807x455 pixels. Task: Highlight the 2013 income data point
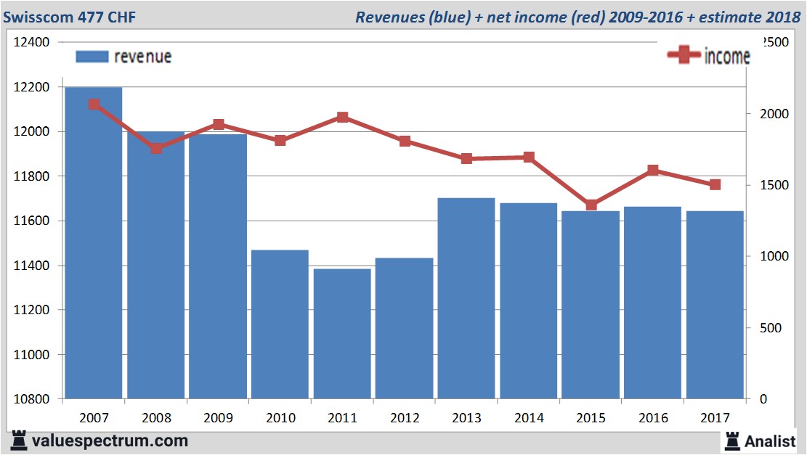(x=466, y=158)
